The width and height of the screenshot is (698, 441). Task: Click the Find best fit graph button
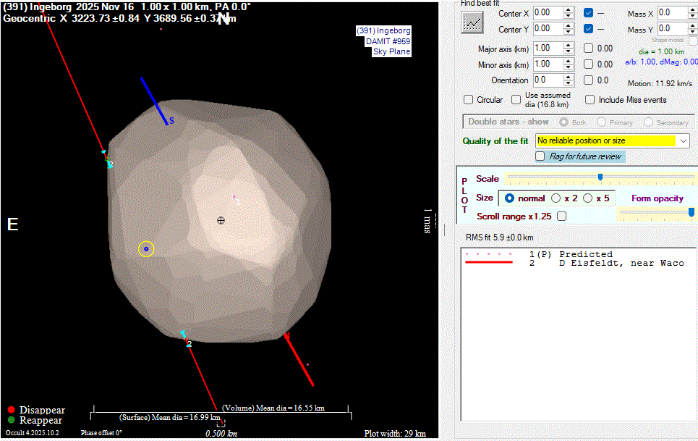coord(472,22)
